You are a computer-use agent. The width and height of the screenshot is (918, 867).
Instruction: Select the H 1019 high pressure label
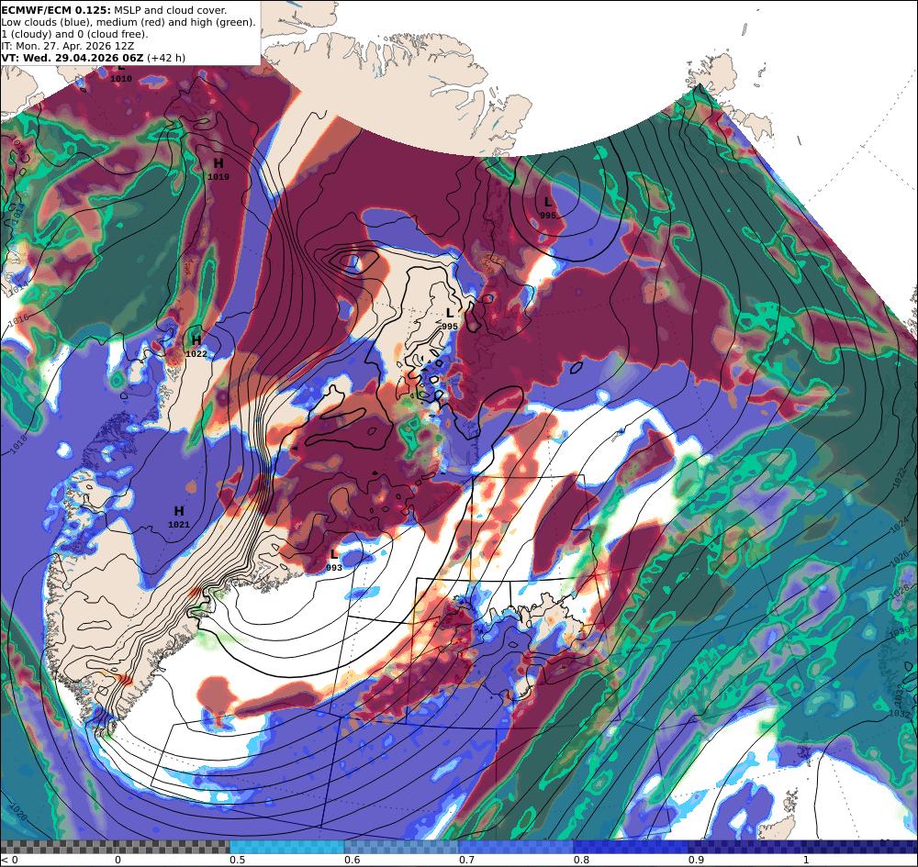coord(218,170)
